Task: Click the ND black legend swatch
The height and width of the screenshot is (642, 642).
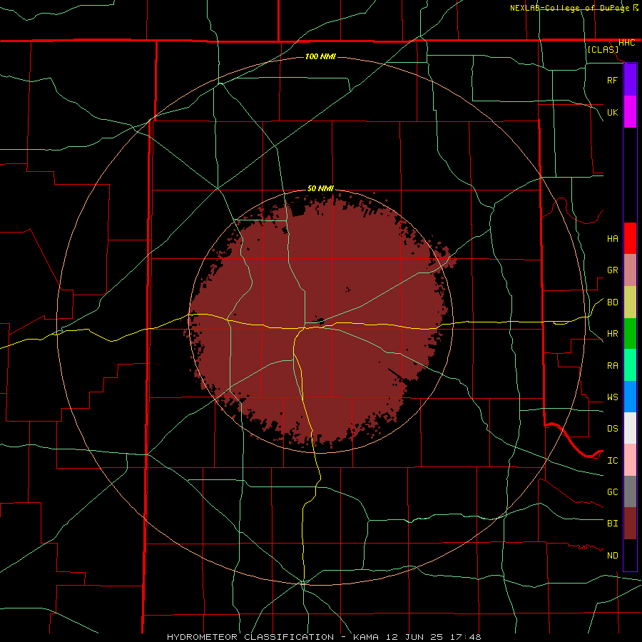Action: point(630,555)
